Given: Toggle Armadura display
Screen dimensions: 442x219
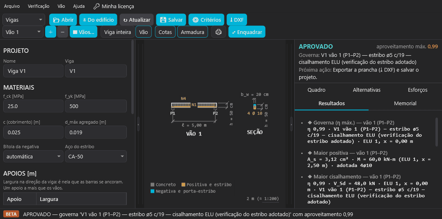Looking at the screenshot, I should 192,32.
